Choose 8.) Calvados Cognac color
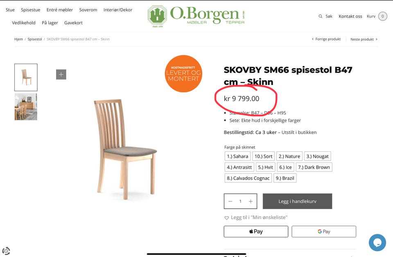Image resolution: width=393 pixels, height=257 pixels. (x=248, y=178)
